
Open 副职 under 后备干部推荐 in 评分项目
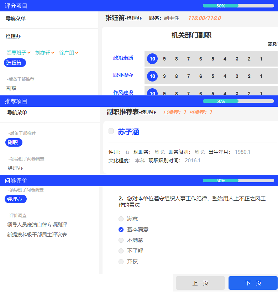[11, 88]
